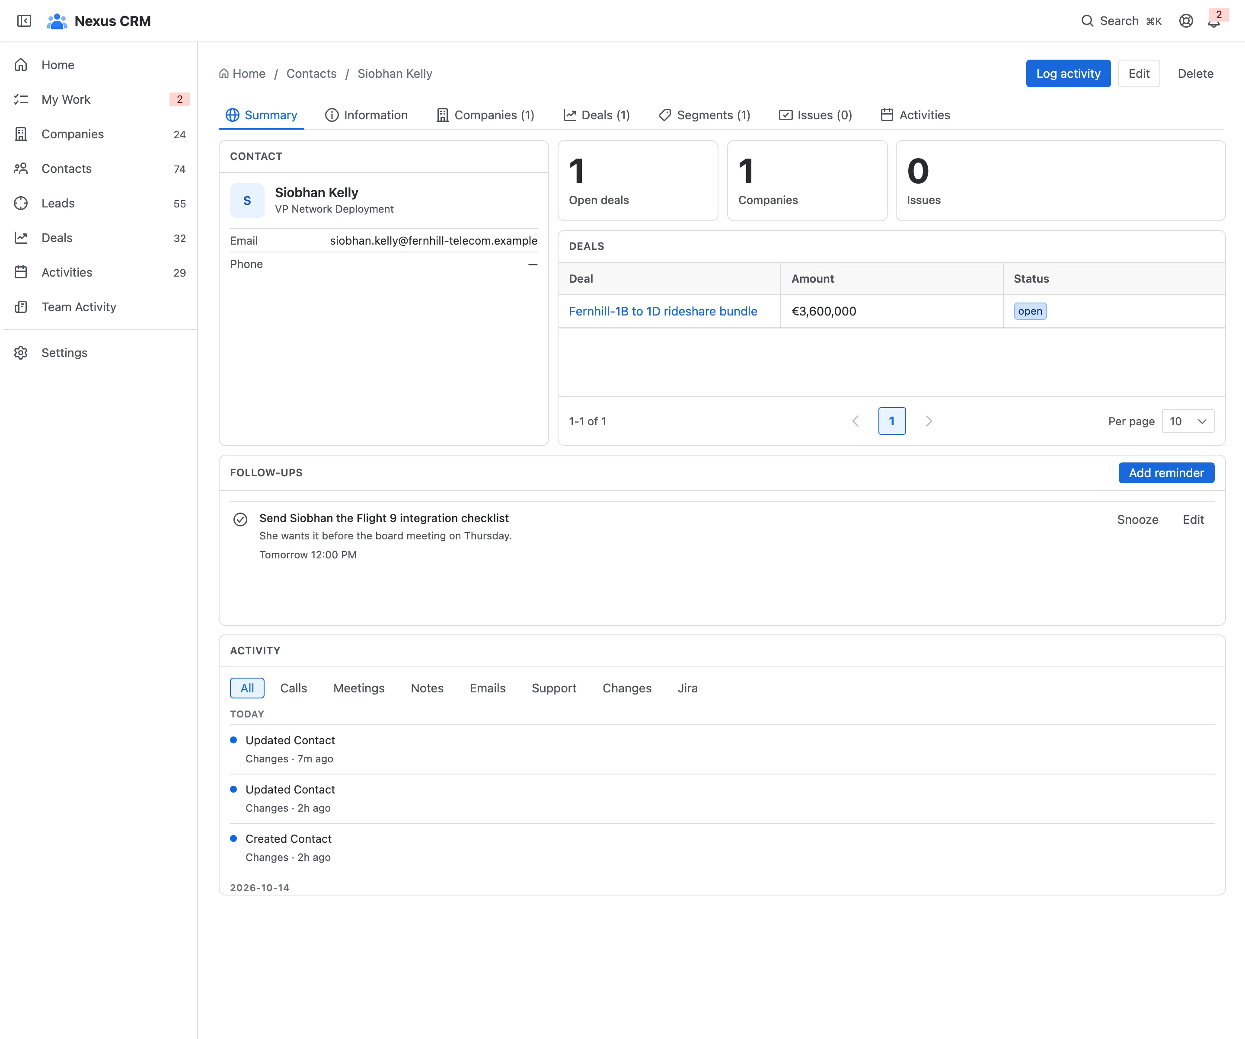Image resolution: width=1245 pixels, height=1039 pixels.
Task: Switch to the Deals (1) tab
Action: [x=597, y=115]
